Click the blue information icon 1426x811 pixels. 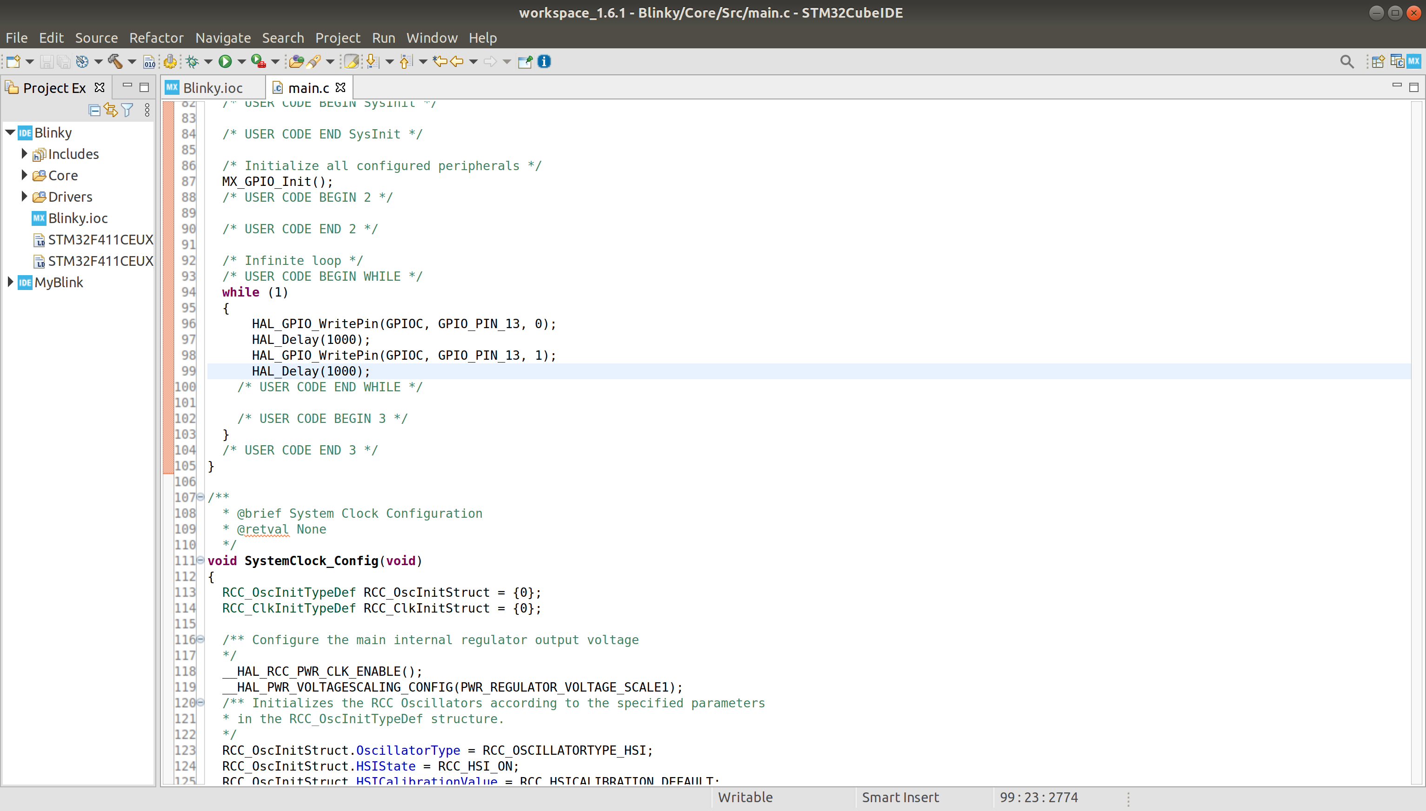545,61
